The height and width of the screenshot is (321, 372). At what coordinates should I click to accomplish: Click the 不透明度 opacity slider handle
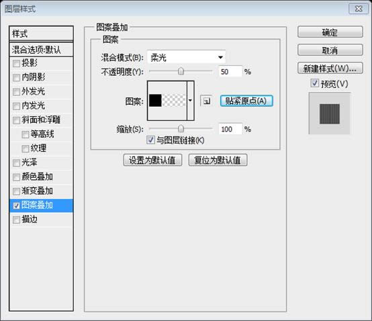181,71
